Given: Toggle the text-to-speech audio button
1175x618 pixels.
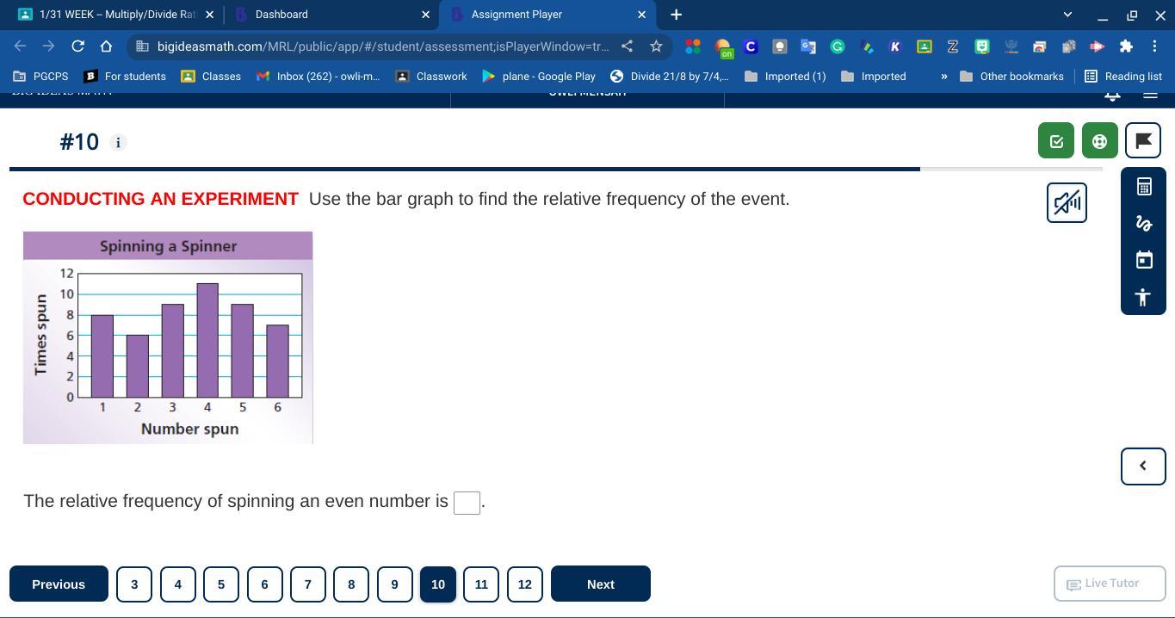Looking at the screenshot, I should tap(1067, 203).
